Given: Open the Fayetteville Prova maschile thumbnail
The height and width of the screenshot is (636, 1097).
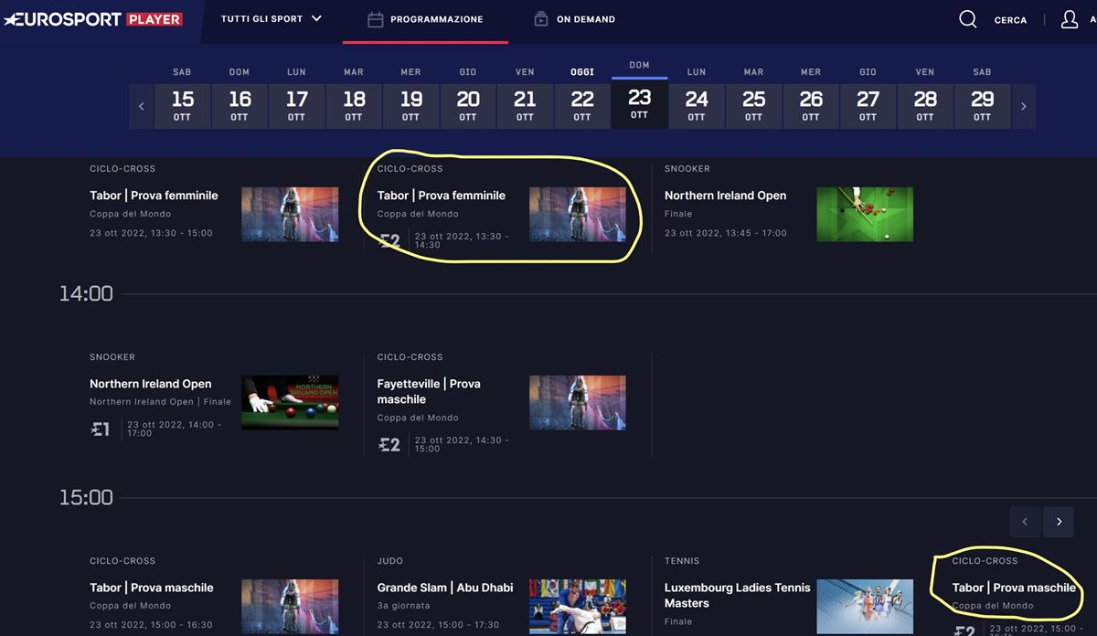Looking at the screenshot, I should click(578, 402).
